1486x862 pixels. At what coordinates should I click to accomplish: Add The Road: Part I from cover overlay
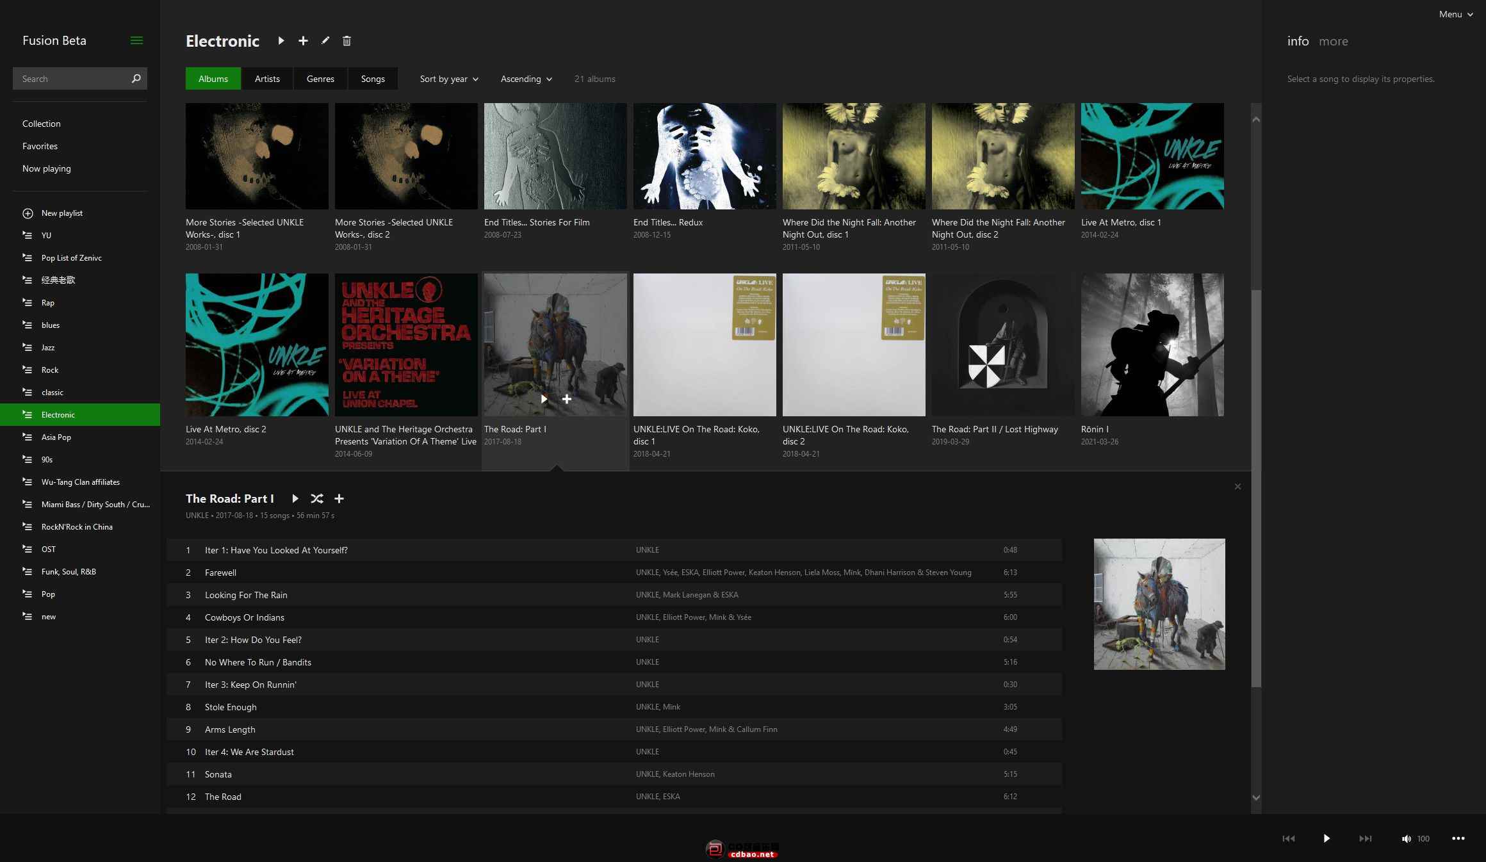pos(567,399)
